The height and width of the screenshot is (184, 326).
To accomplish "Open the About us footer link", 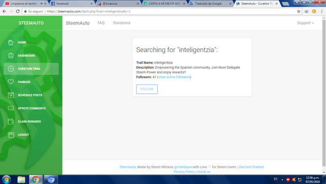I will coord(204,172).
